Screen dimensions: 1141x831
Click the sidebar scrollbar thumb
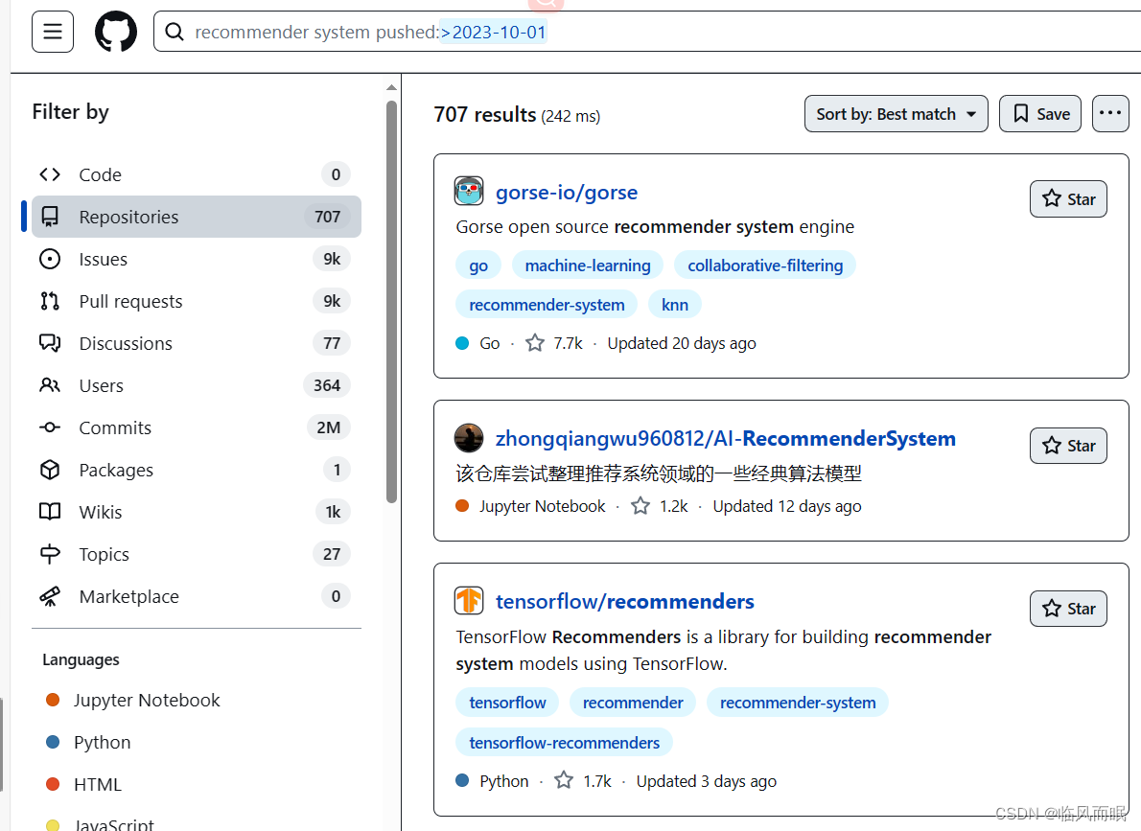point(391,302)
